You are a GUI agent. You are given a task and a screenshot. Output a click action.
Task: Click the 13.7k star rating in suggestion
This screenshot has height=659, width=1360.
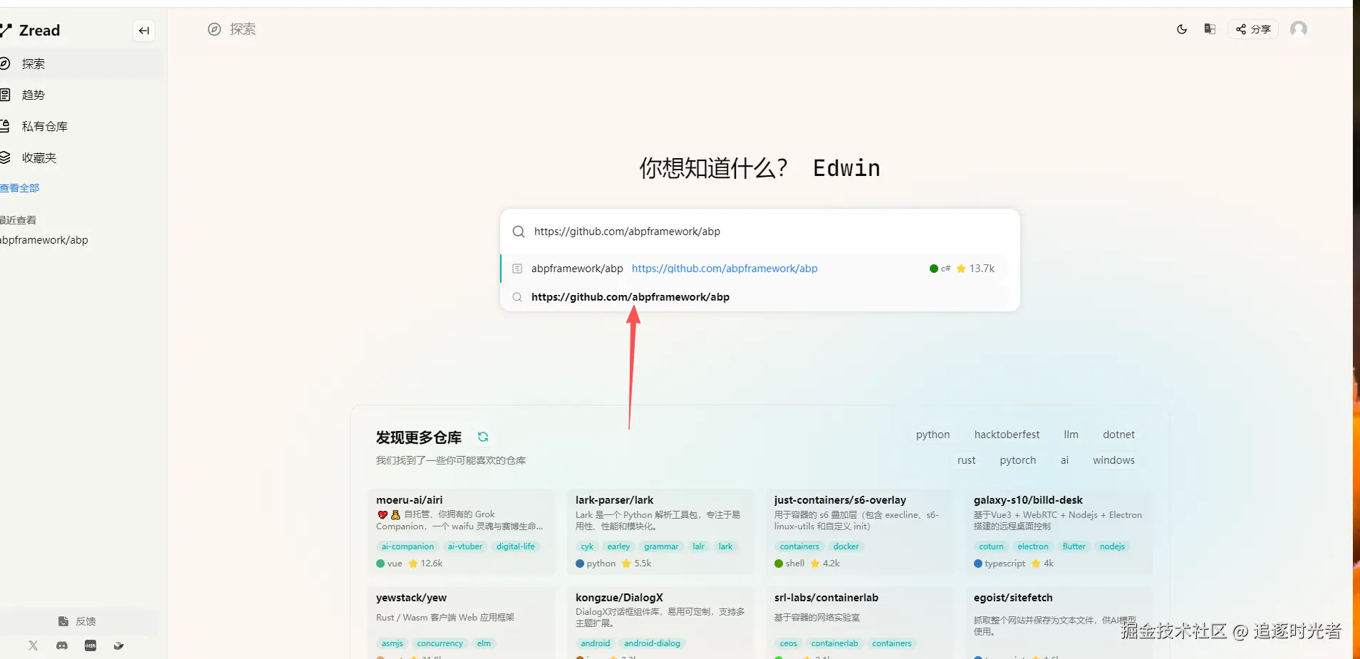coord(975,269)
